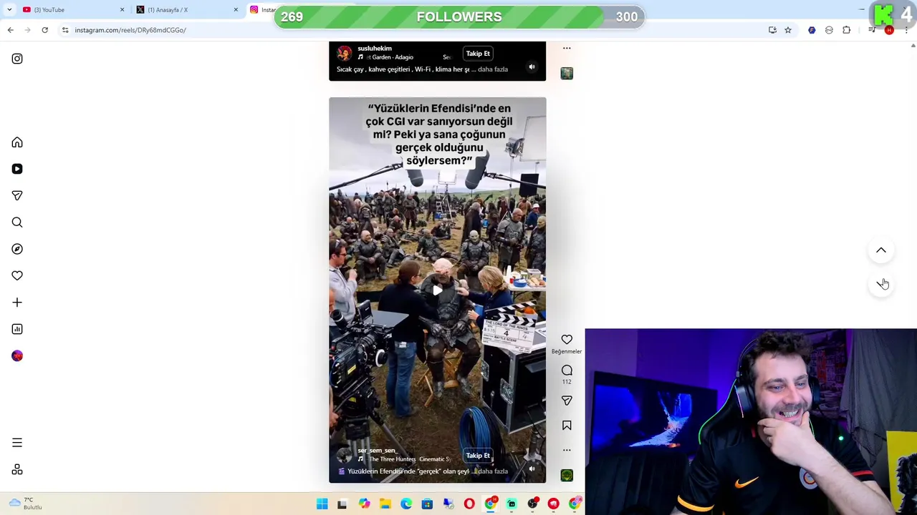Play the paused Lord of the Rings reel

[437, 290]
